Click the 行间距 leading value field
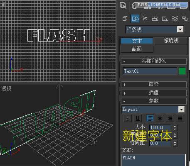Image resolution: width=190 pixels, height=166 pixels. (160, 143)
